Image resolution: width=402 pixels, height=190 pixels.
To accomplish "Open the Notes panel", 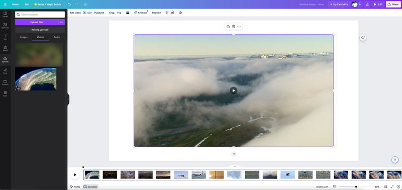I will (x=75, y=186).
